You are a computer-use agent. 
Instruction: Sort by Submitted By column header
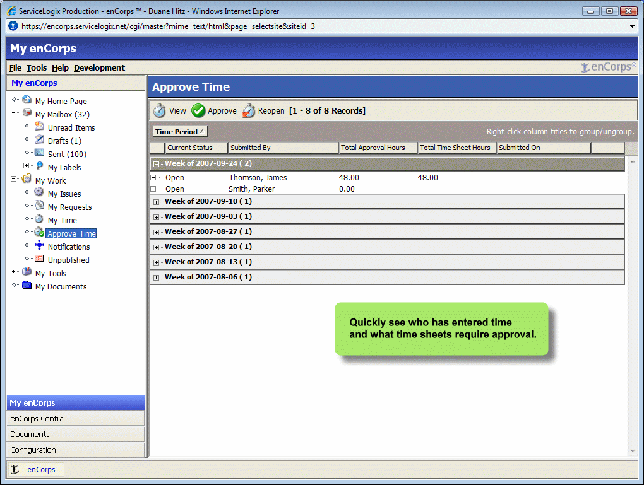283,148
